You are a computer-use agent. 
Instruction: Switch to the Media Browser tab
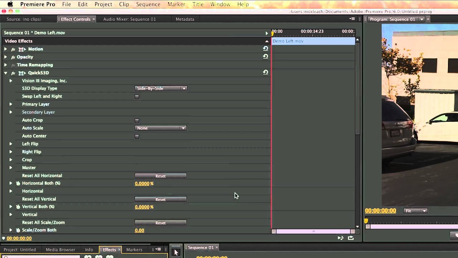[x=60, y=249]
